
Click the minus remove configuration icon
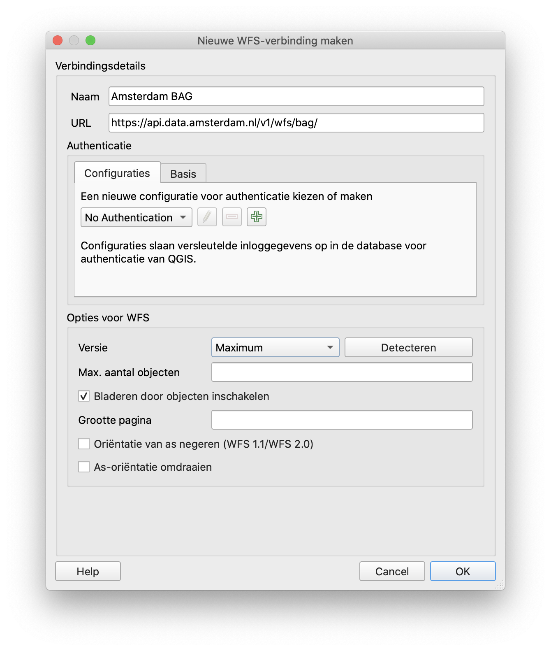coord(232,217)
